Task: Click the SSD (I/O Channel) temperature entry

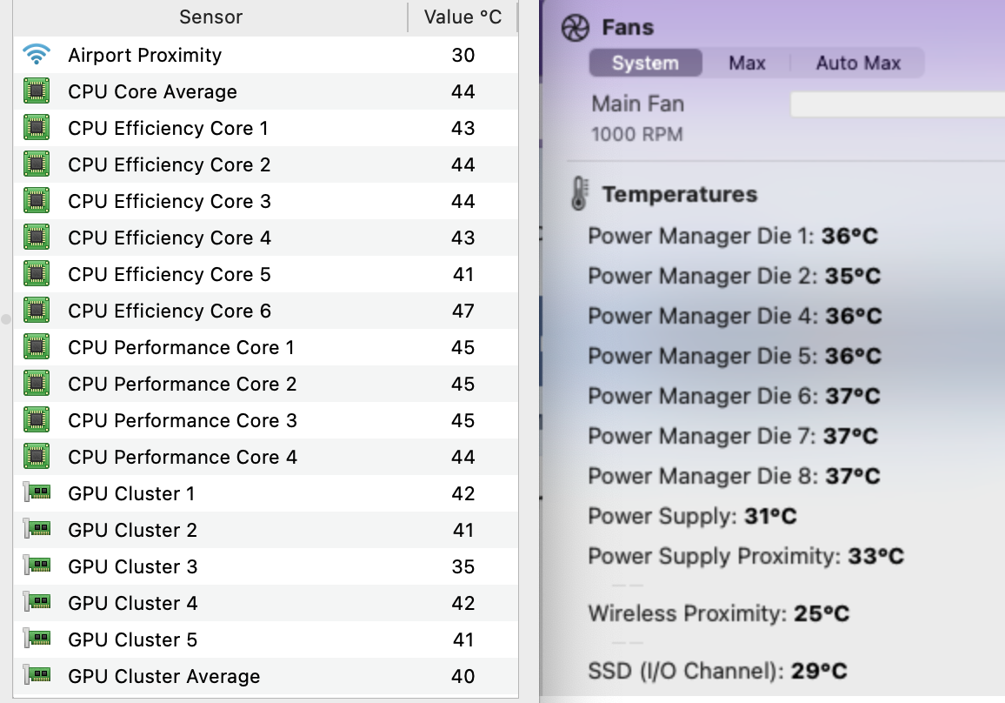Action: pyautogui.click(x=717, y=671)
